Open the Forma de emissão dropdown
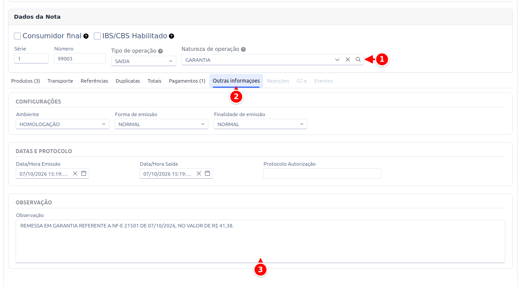This screenshot has width=521, height=287. (x=162, y=124)
